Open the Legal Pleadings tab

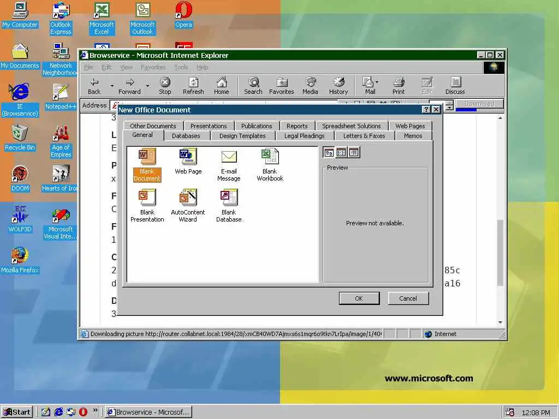pyautogui.click(x=305, y=136)
